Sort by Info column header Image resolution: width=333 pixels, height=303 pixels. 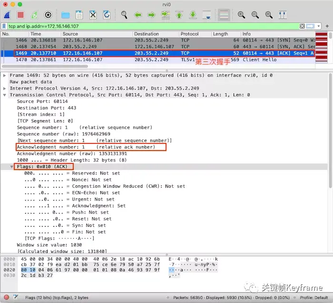coord(278,34)
